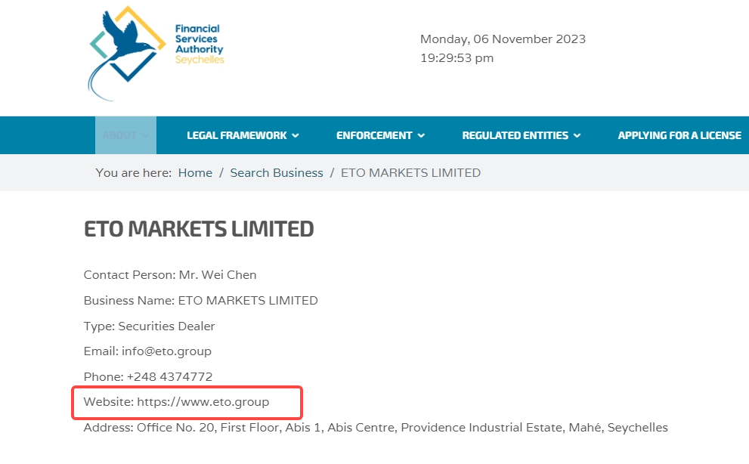Open APPLYING FOR A LICENSE menu

[679, 135]
